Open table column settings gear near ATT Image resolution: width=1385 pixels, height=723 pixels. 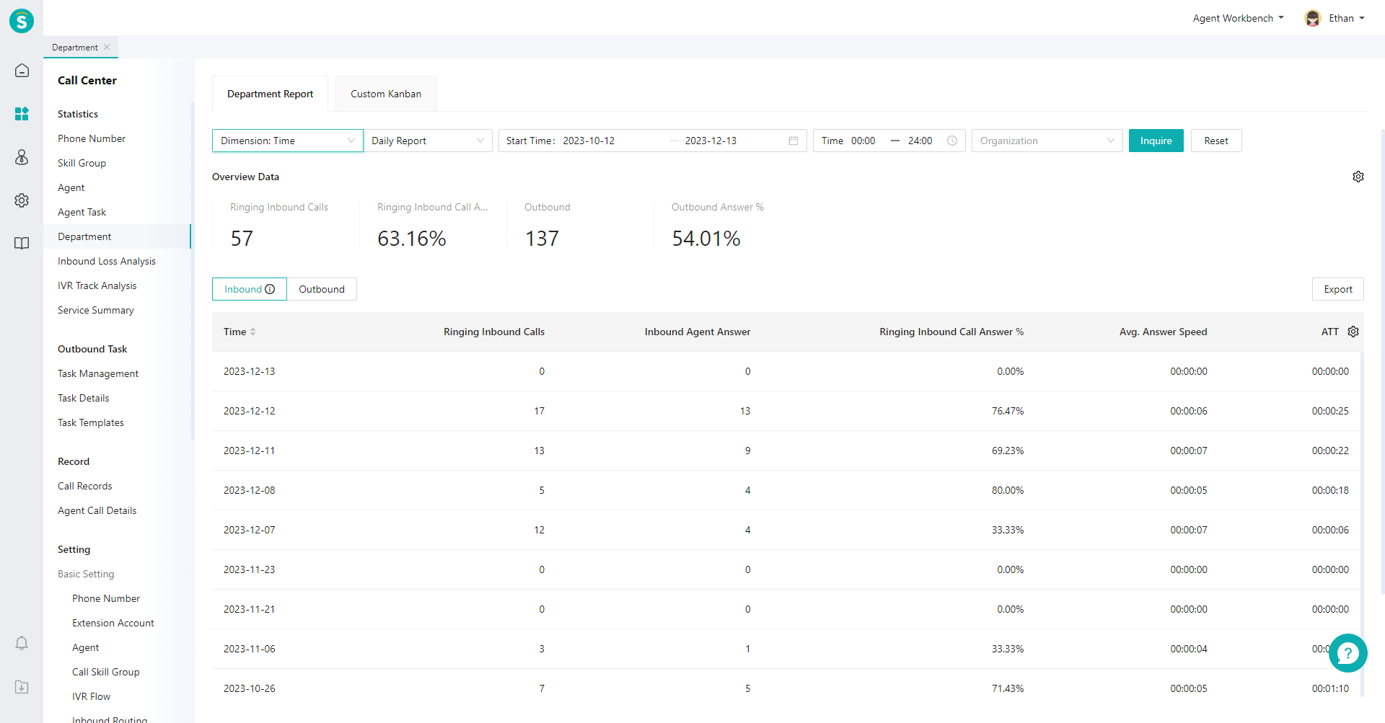click(1353, 332)
